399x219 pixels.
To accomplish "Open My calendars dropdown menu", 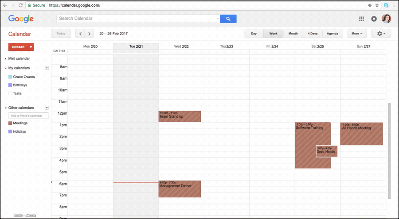I will click(47, 68).
